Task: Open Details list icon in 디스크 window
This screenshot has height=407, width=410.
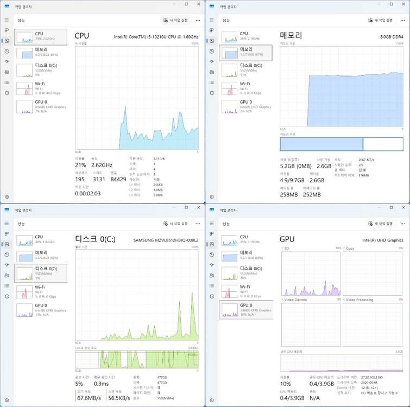Action: (x=7, y=286)
